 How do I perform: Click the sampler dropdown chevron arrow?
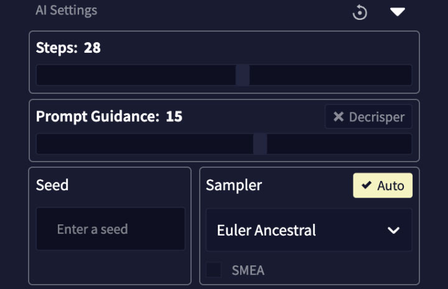393,231
